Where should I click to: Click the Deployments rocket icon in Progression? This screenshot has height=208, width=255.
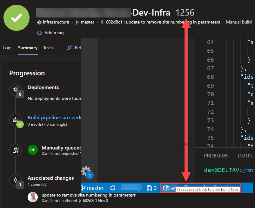coord(16,89)
